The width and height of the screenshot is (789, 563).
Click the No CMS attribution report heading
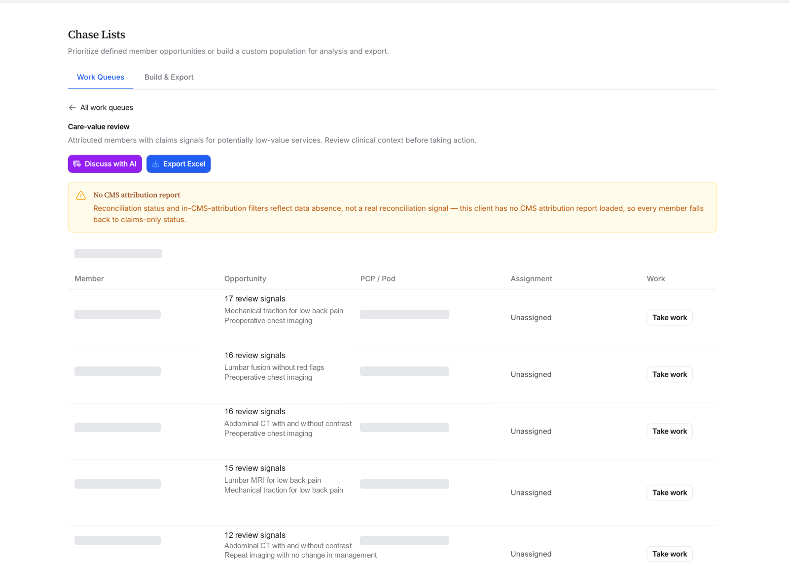point(137,195)
